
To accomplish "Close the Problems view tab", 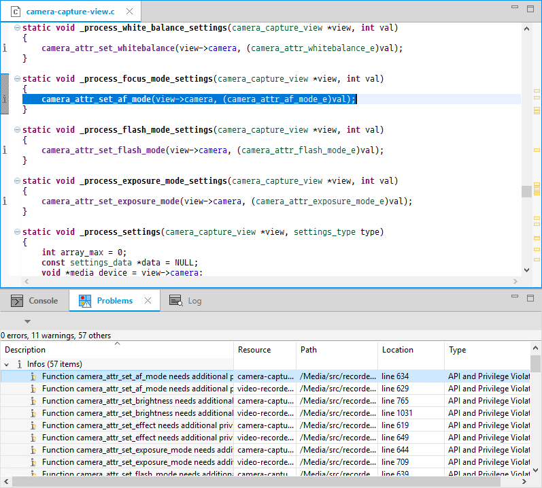I will tap(148, 301).
